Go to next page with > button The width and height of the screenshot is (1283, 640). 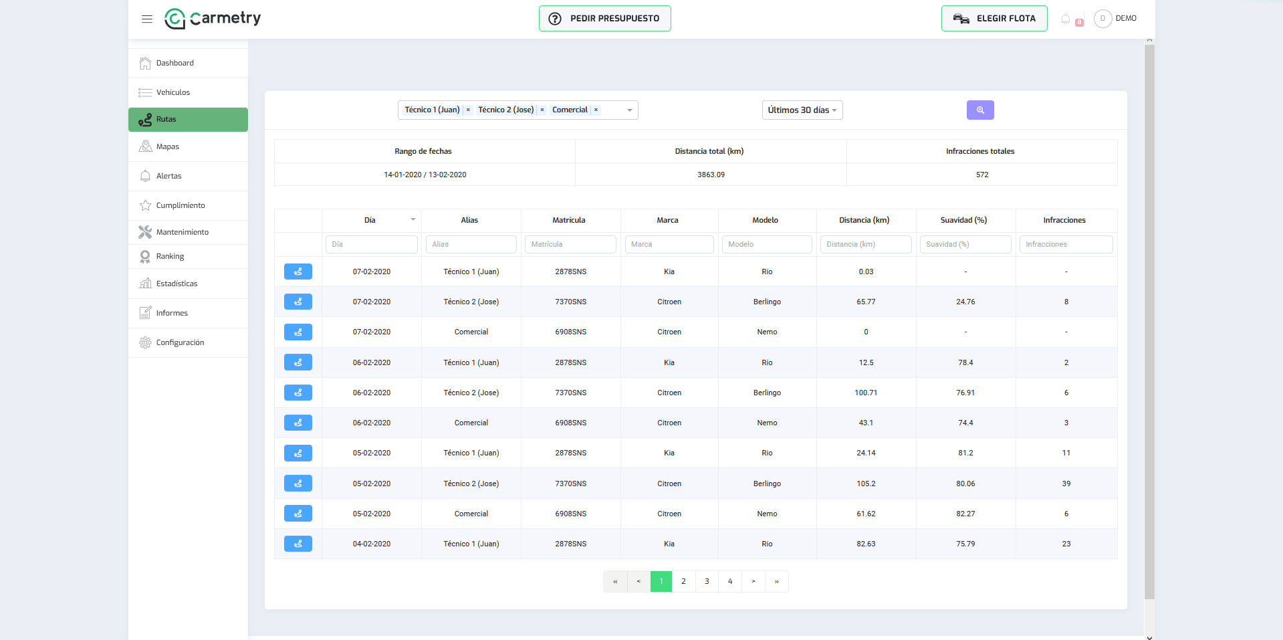click(753, 581)
